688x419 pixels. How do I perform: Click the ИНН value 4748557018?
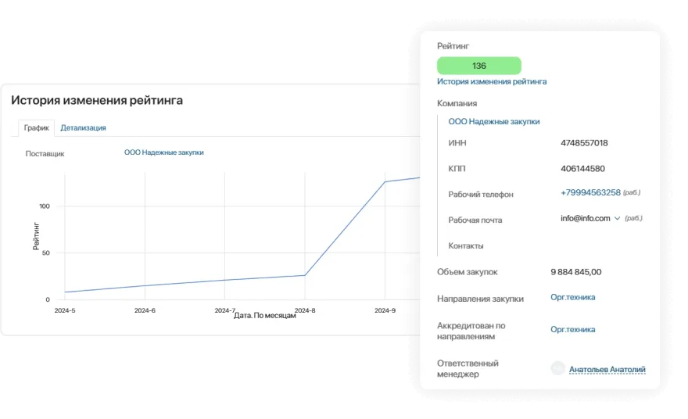click(x=584, y=143)
